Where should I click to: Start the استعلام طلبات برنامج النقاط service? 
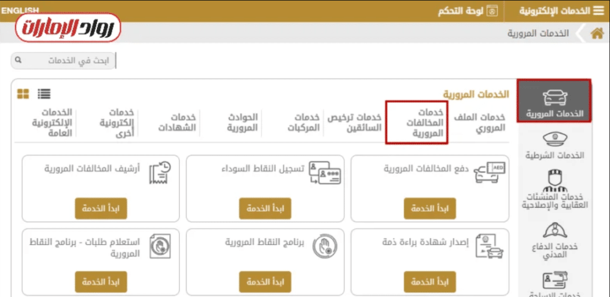click(x=101, y=282)
